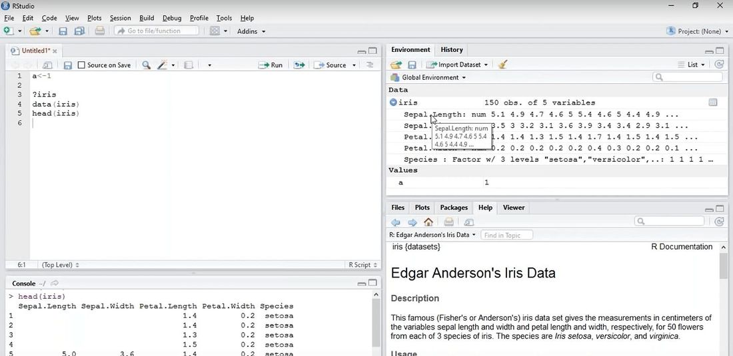Click the Help home icon
733x356 pixels.
[x=428, y=222]
